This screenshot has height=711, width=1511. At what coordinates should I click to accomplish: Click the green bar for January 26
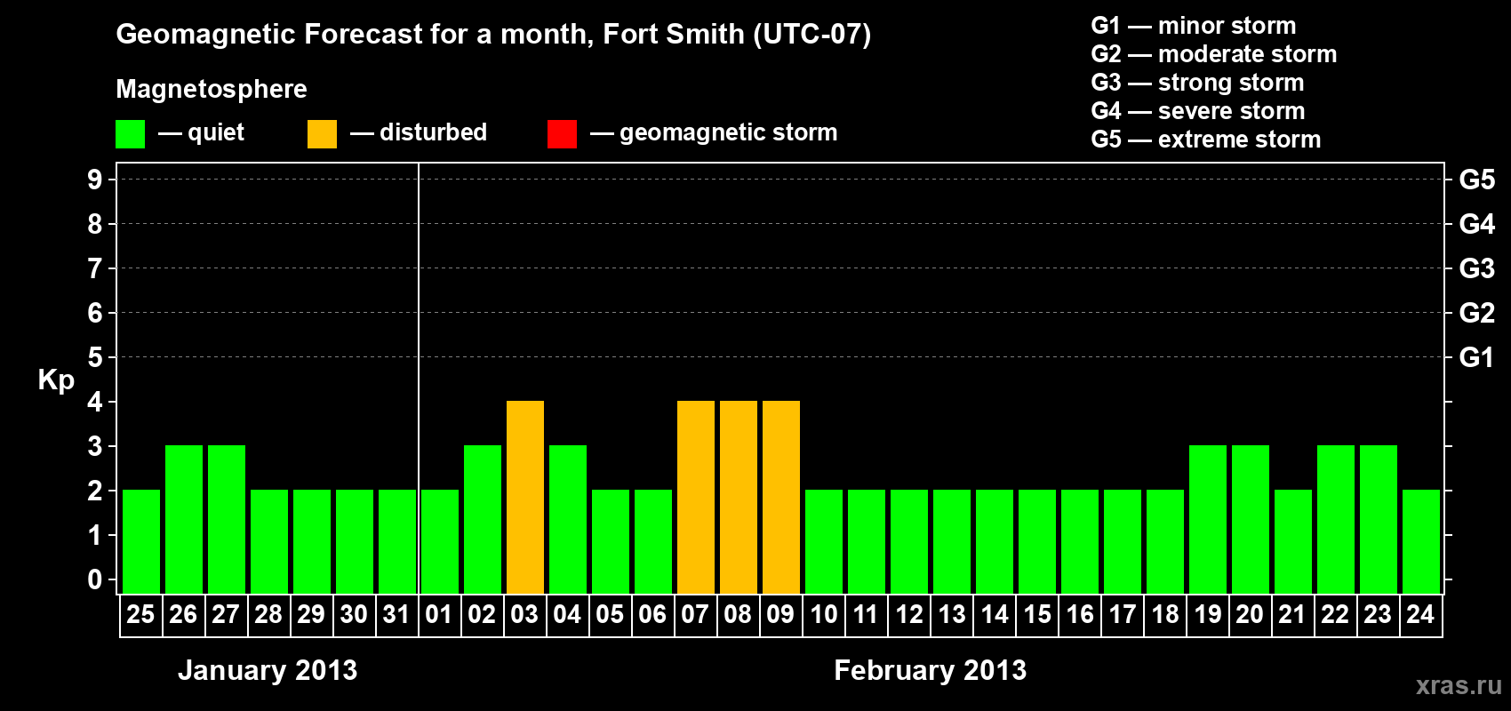pos(184,520)
